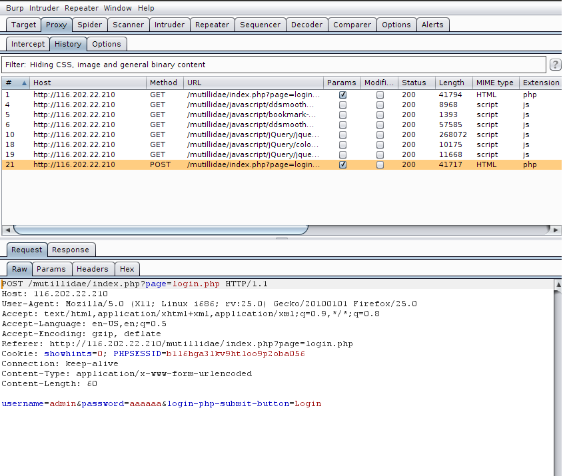Open the Alerts tab

[x=432, y=25]
